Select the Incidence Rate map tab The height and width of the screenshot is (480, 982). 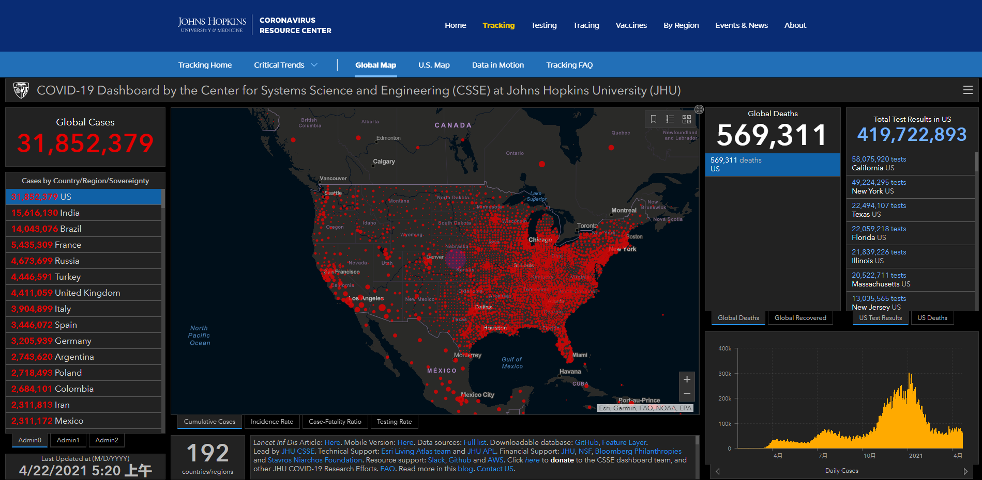(272, 422)
